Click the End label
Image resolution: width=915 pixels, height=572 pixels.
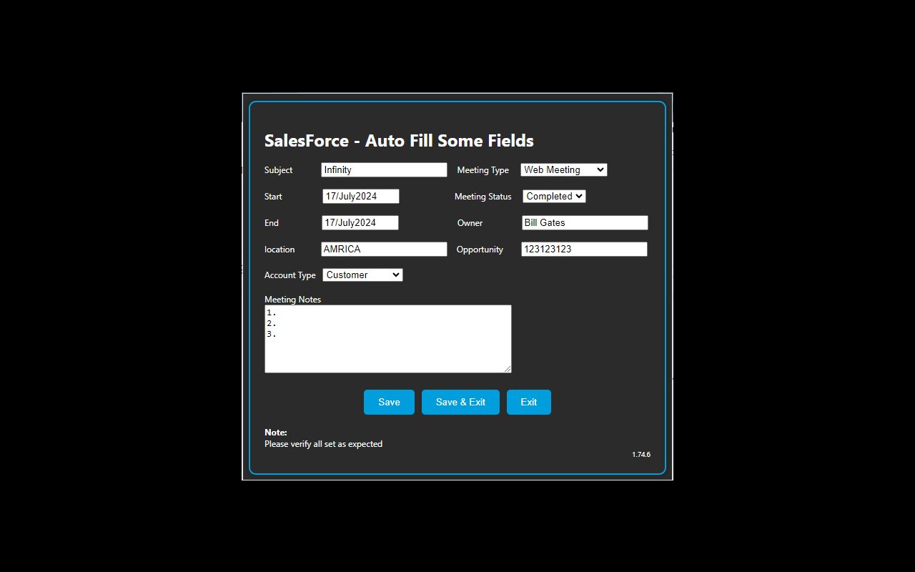pos(272,223)
